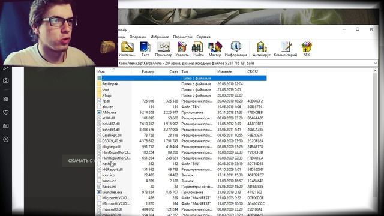Image resolution: width=384 pixels, height=216 pixels.
Task: Launch the Мастер wizard tool
Action: (215, 47)
